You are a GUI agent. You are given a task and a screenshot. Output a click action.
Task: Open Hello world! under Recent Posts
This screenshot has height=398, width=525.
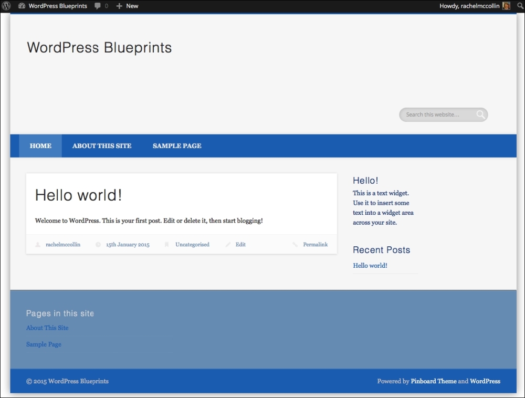[370, 266]
